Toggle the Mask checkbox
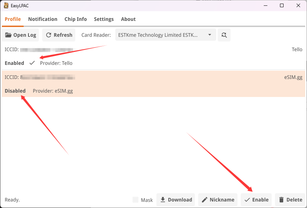 [x=135, y=200]
